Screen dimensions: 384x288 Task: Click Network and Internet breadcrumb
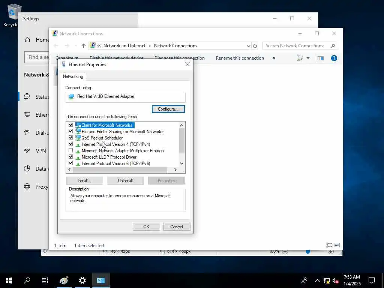point(124,46)
